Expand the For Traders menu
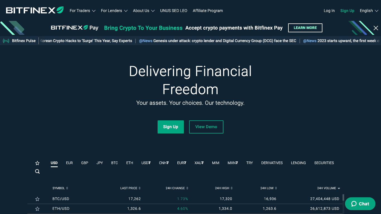 tap(82, 11)
